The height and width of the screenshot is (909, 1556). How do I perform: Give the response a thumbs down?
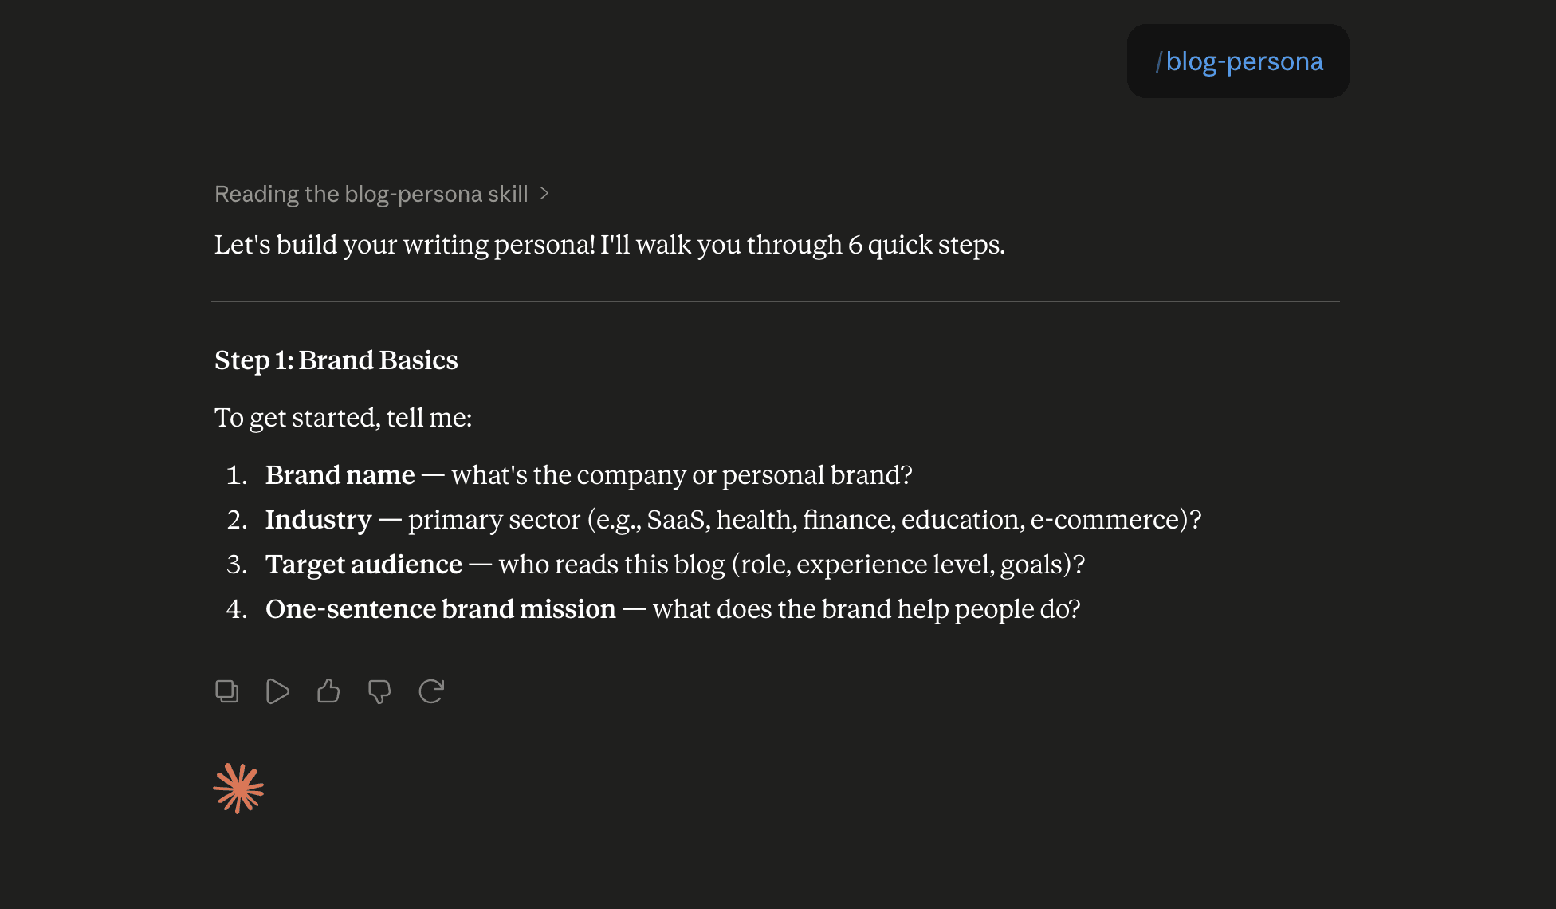pos(379,691)
